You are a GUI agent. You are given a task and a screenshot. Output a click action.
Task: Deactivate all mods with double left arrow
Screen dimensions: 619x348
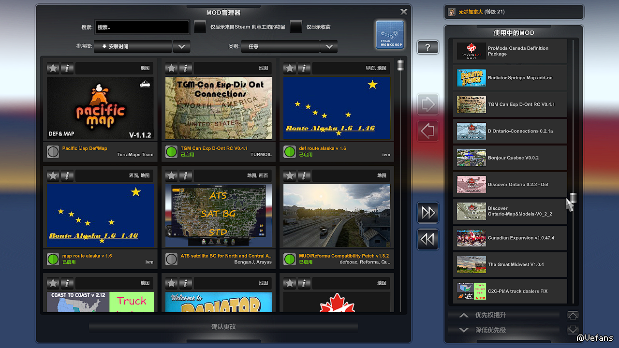click(x=428, y=239)
